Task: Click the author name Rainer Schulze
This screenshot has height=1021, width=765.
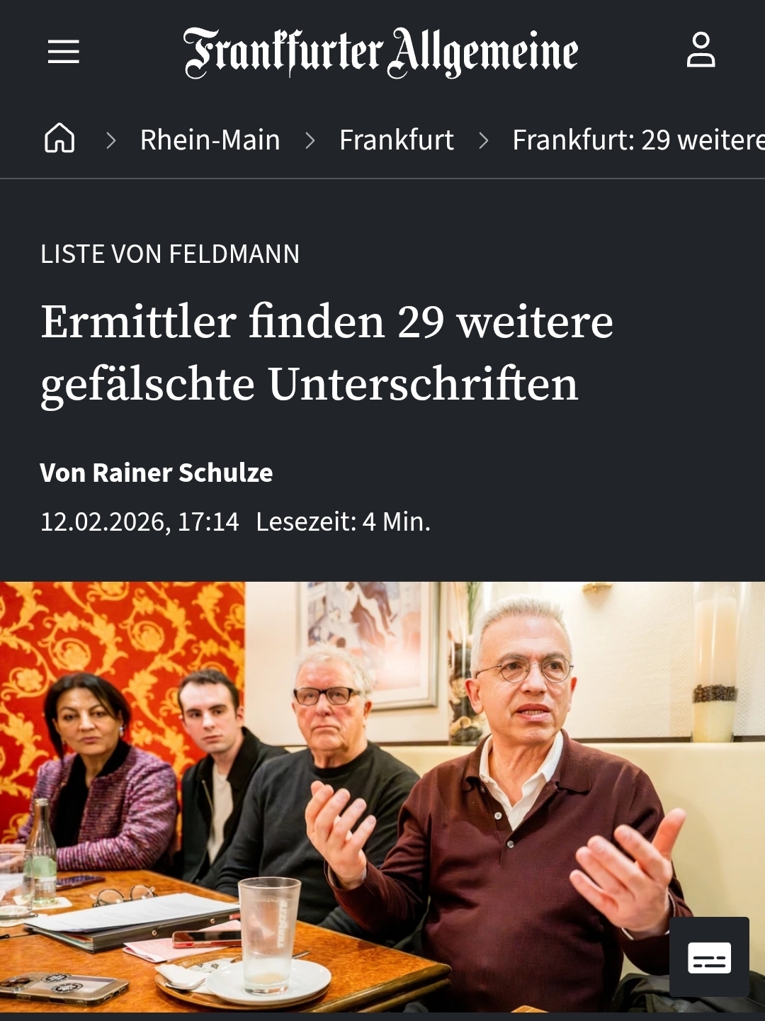Action: 183,473
